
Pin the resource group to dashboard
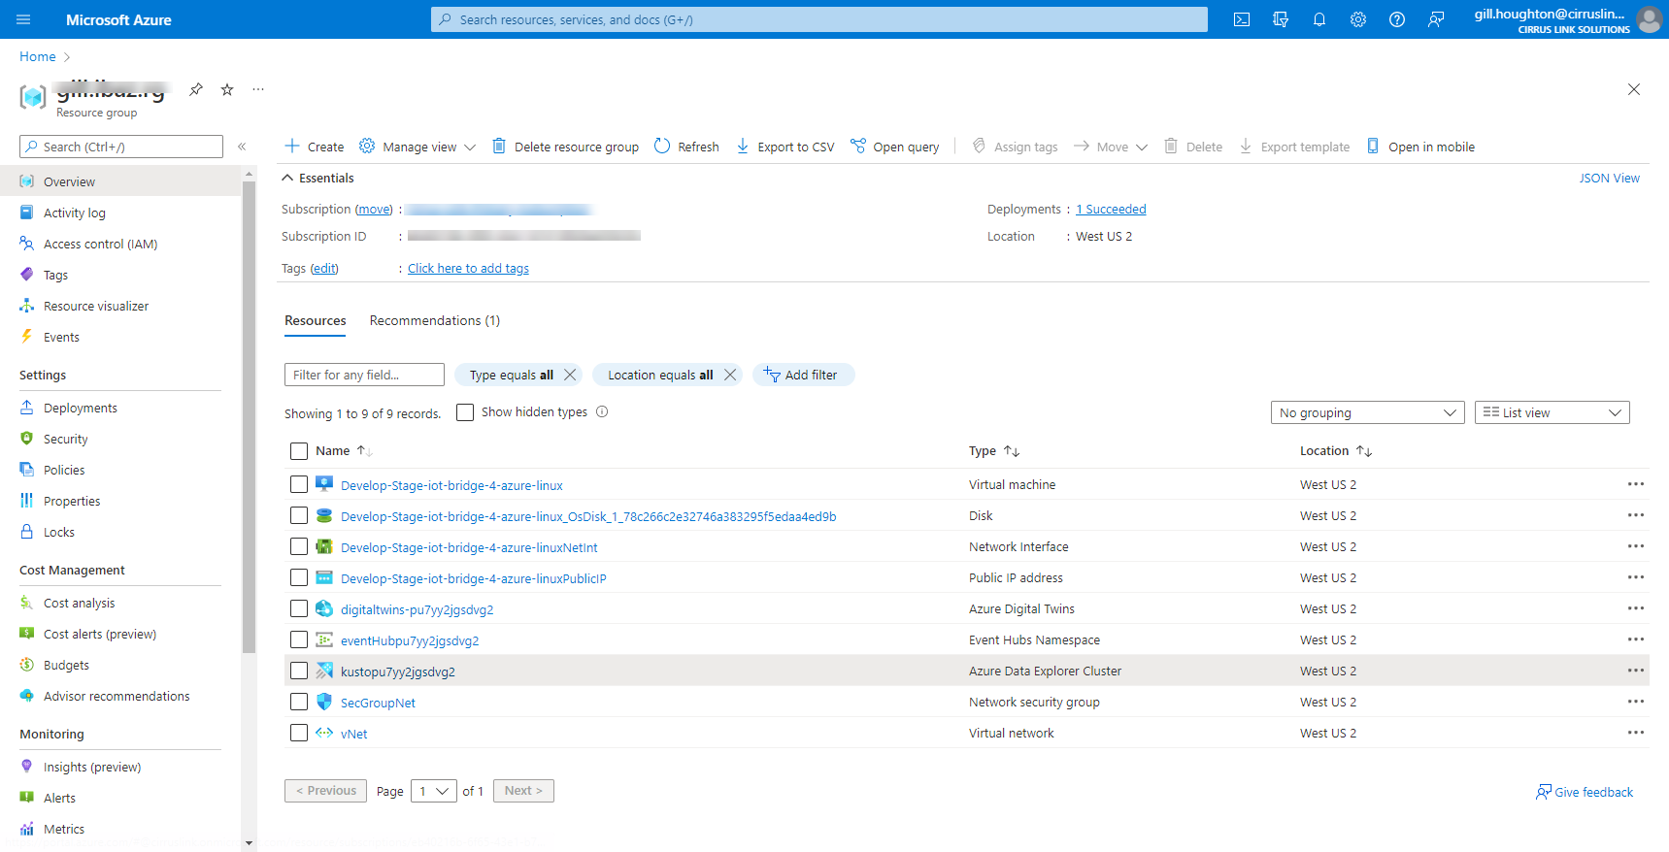pos(196,89)
